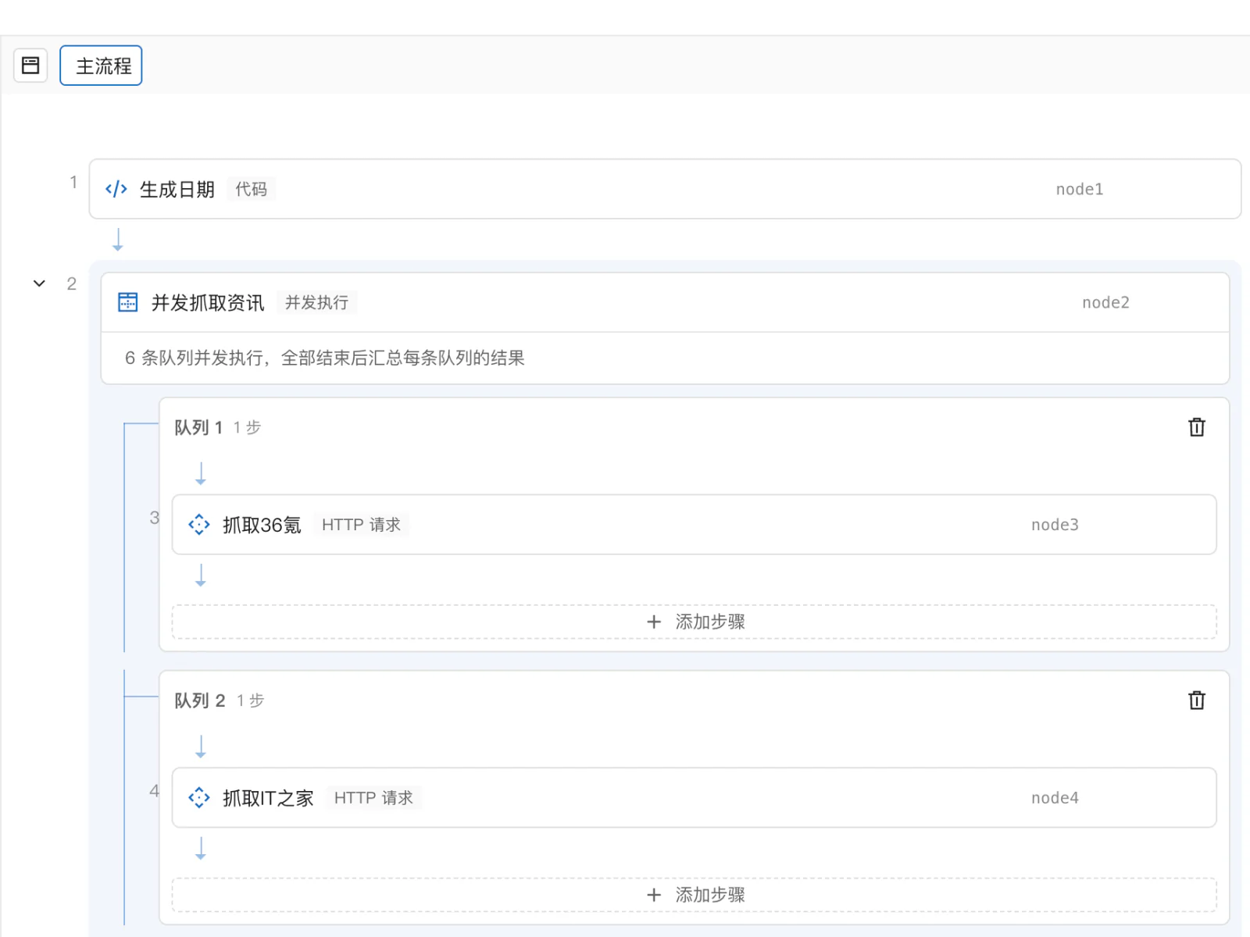Select the node1 identifier label
This screenshot has width=1250, height=937.
coord(1079,189)
